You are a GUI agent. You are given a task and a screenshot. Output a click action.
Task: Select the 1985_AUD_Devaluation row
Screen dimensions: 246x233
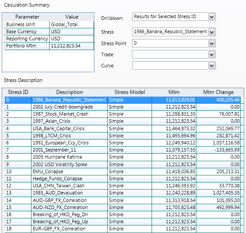(x=122, y=193)
